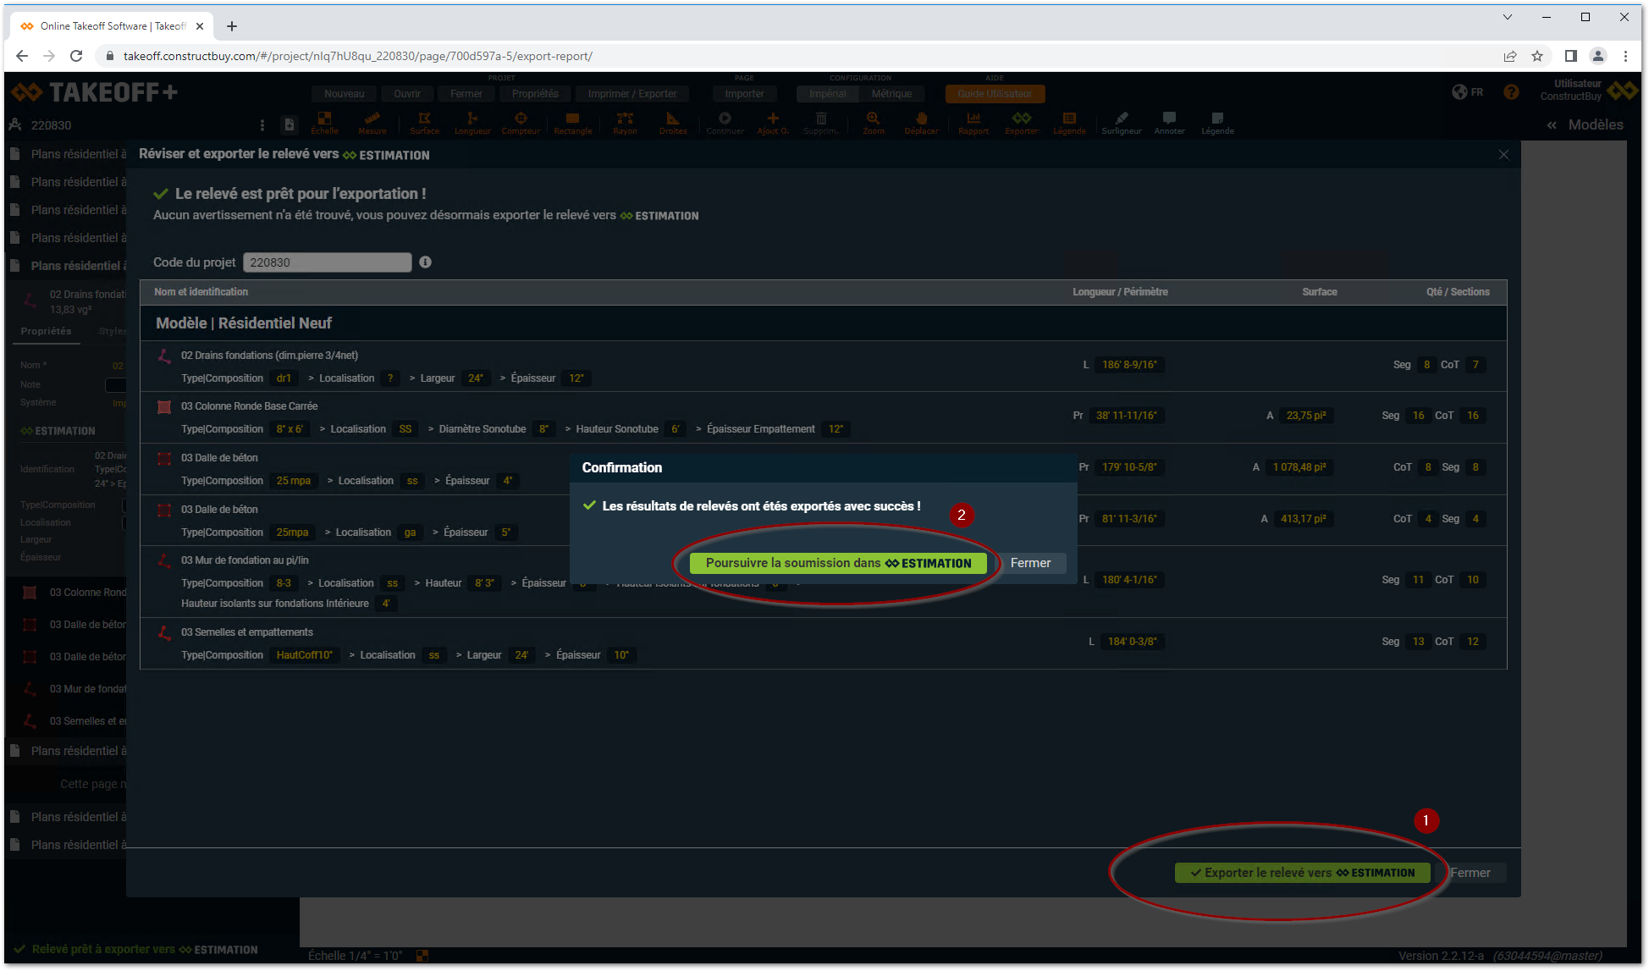Image resolution: width=1649 pixels, height=971 pixels.
Task: Click the info icon beside project code
Action: click(425, 262)
